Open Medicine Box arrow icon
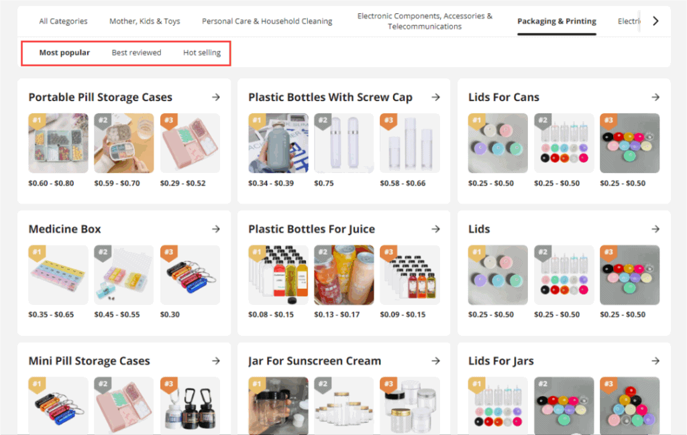Screen dimensions: 687x435 coord(216,229)
